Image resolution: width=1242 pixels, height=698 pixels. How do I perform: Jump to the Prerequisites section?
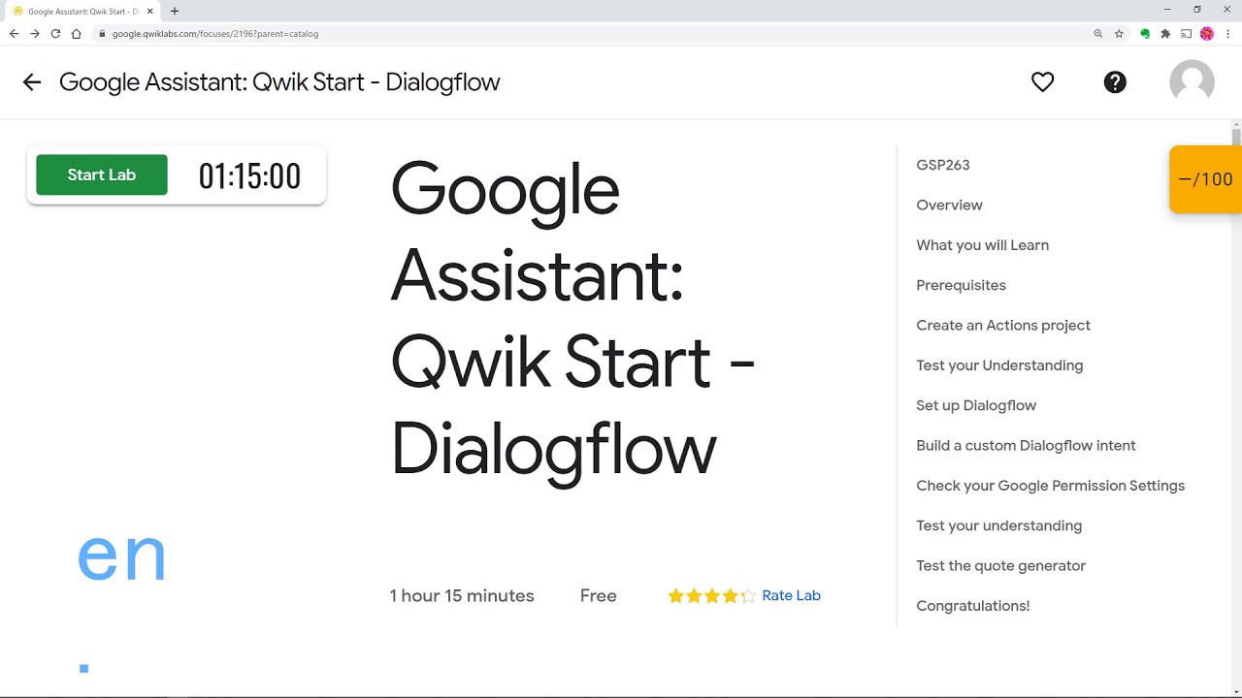pos(961,285)
